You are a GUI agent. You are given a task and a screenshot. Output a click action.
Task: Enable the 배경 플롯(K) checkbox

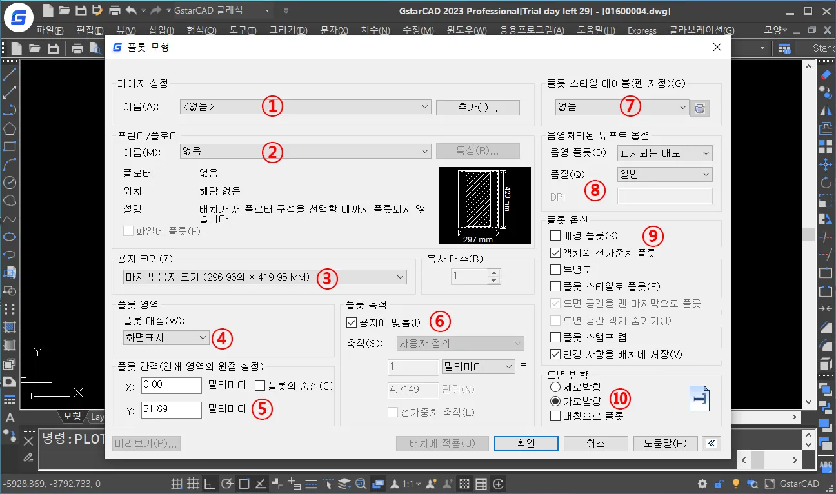tap(555, 236)
